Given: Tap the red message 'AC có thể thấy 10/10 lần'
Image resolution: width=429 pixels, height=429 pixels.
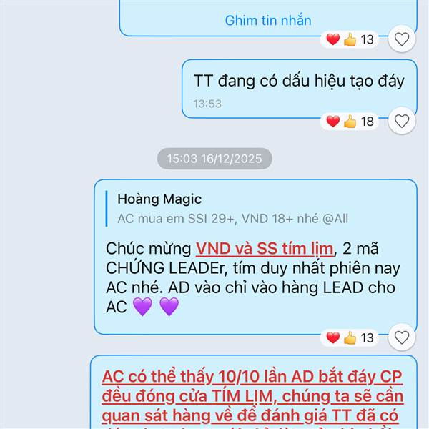Looking at the screenshot, I should pyautogui.click(x=252, y=397).
